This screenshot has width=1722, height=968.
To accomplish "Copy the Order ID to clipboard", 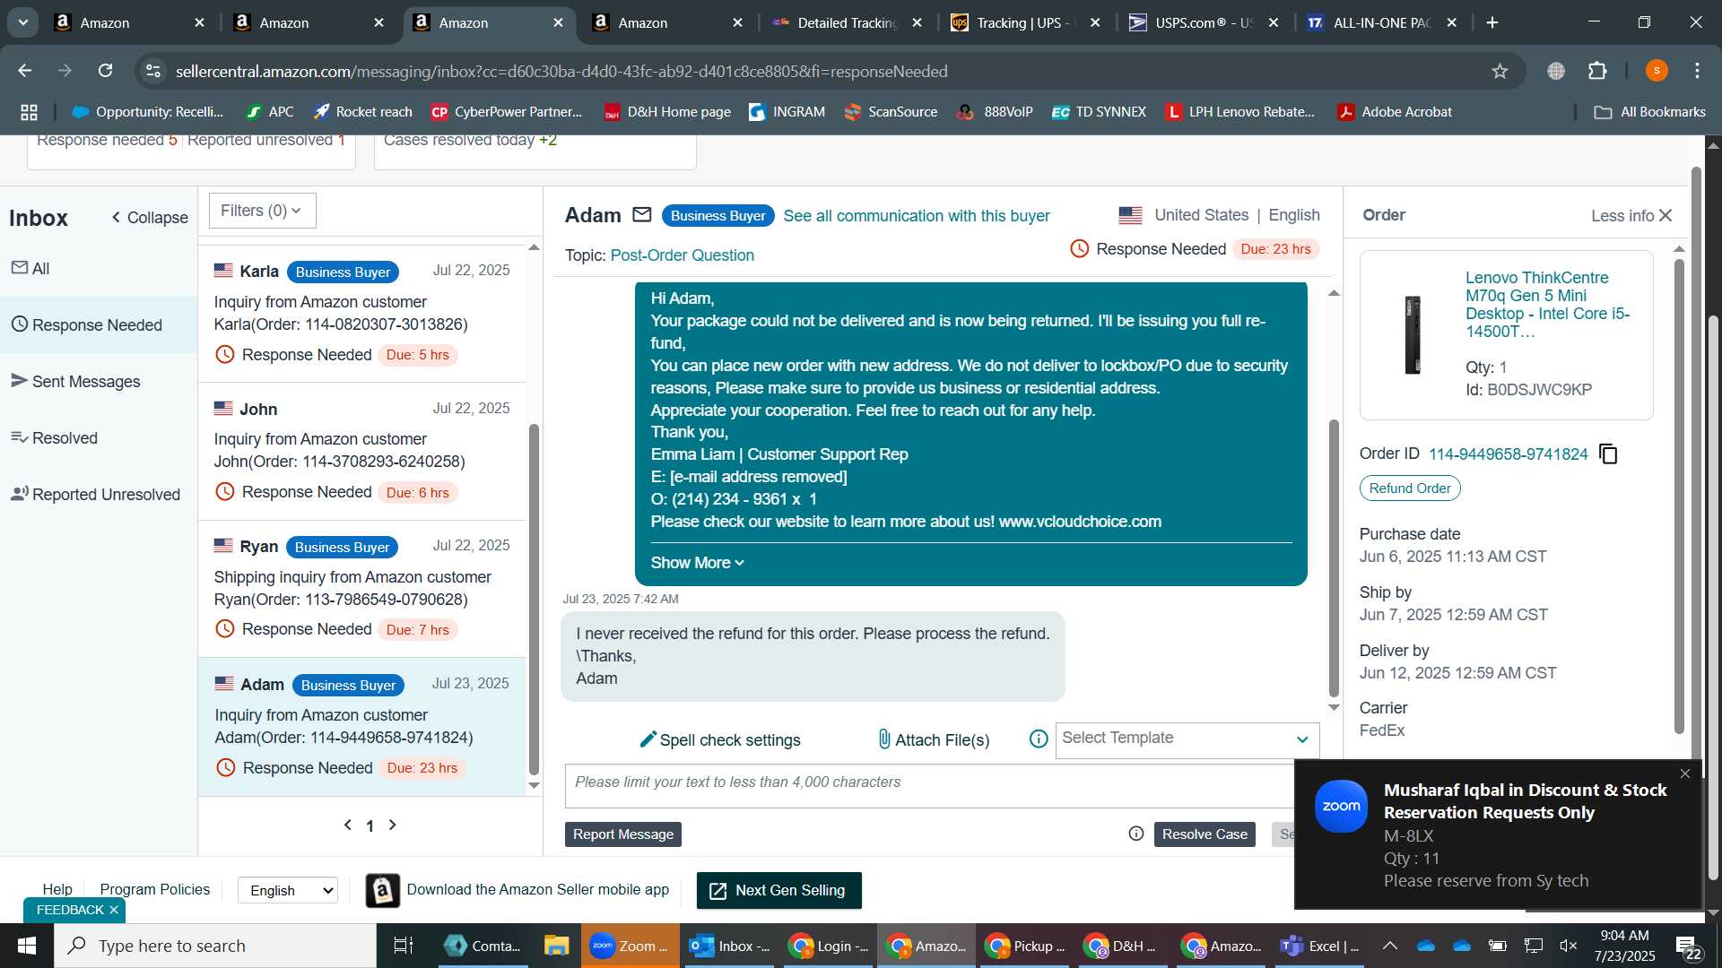I will click(1609, 454).
